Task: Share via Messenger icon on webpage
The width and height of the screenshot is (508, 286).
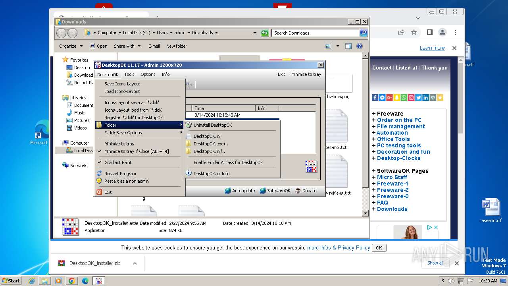Action: pos(382,97)
